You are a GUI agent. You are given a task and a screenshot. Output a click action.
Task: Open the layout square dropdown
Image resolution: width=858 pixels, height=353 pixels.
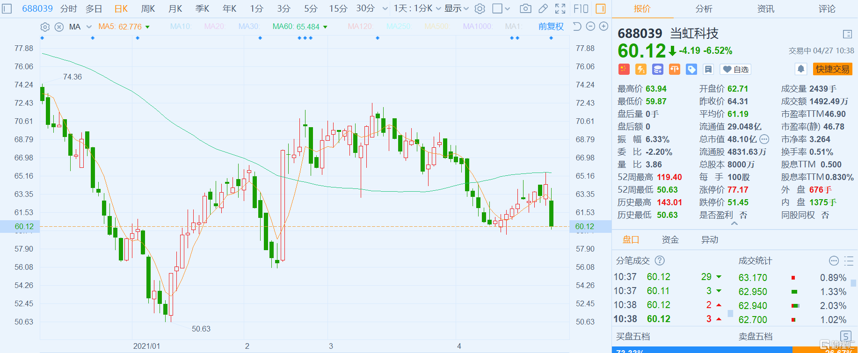501,8
